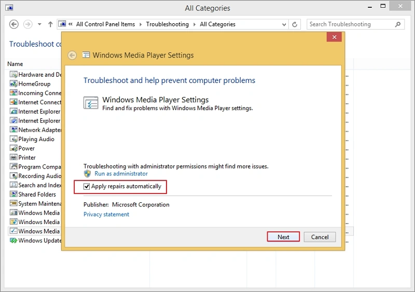Viewport: 415px width, 292px height.
Task: Open the Privacy statement link
Action: tap(106, 214)
